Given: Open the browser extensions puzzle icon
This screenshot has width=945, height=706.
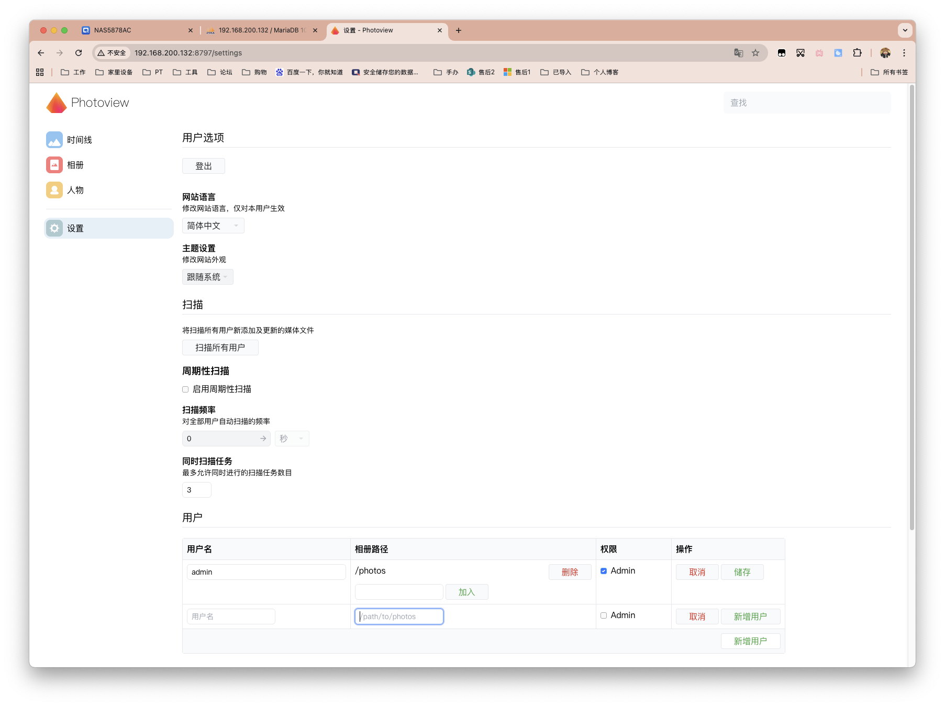Looking at the screenshot, I should (x=857, y=52).
